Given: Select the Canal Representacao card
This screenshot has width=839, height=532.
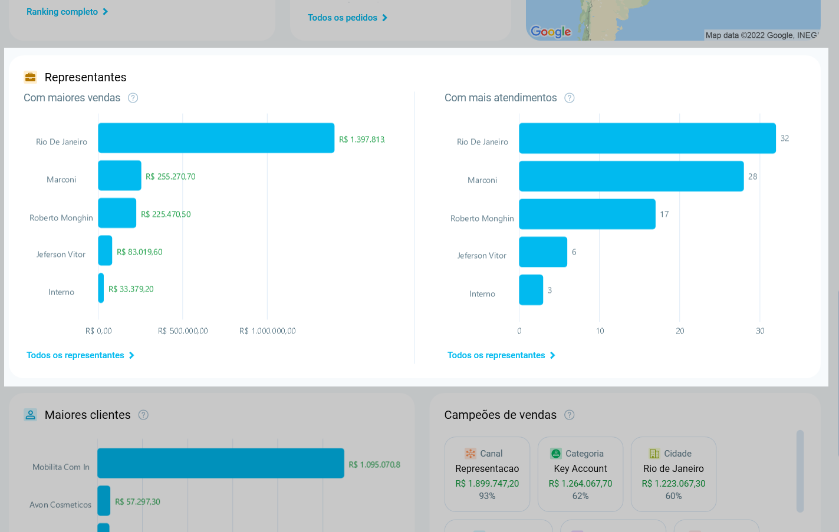Looking at the screenshot, I should click(x=487, y=474).
